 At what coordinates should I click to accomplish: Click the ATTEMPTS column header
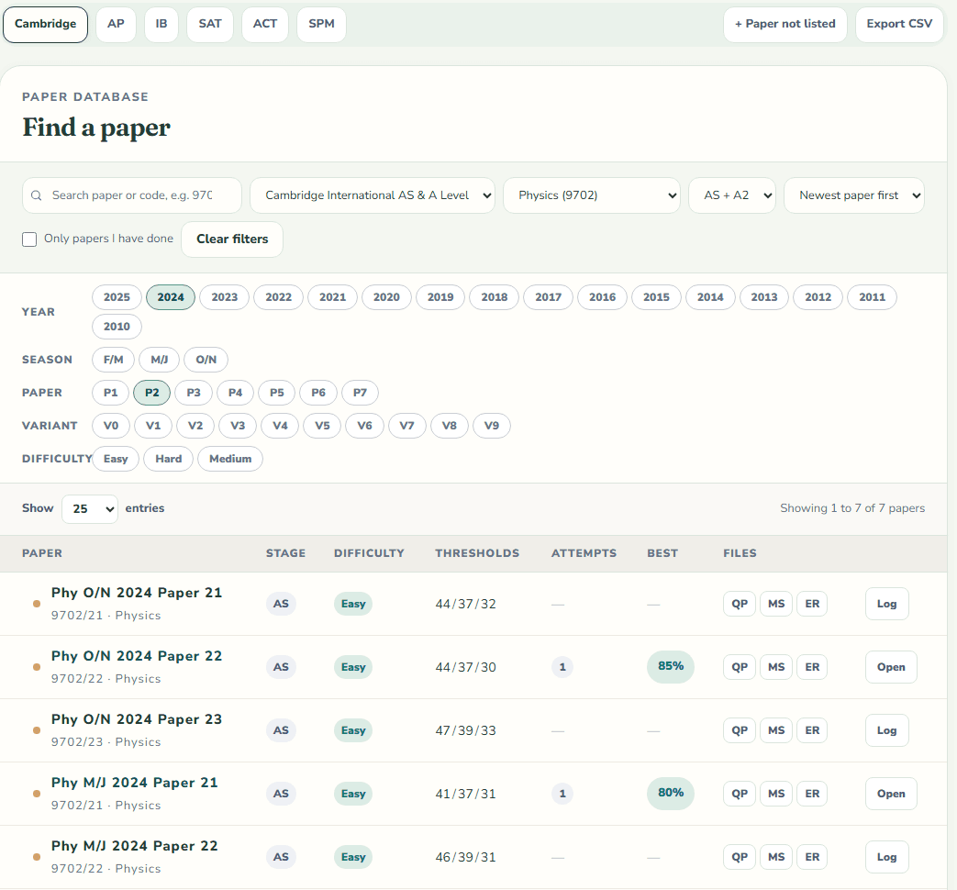coord(584,553)
